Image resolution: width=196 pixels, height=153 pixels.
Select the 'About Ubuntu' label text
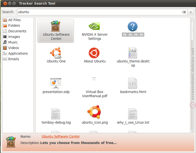95,61
